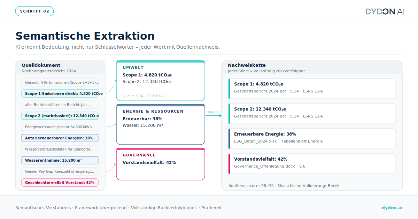Click the SCHRITT 02 step badge
The image size is (418, 219).
(34, 11)
